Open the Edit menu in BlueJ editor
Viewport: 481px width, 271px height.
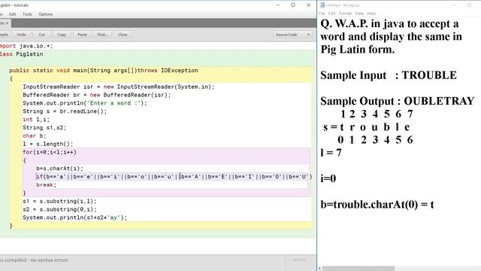click(x=13, y=14)
